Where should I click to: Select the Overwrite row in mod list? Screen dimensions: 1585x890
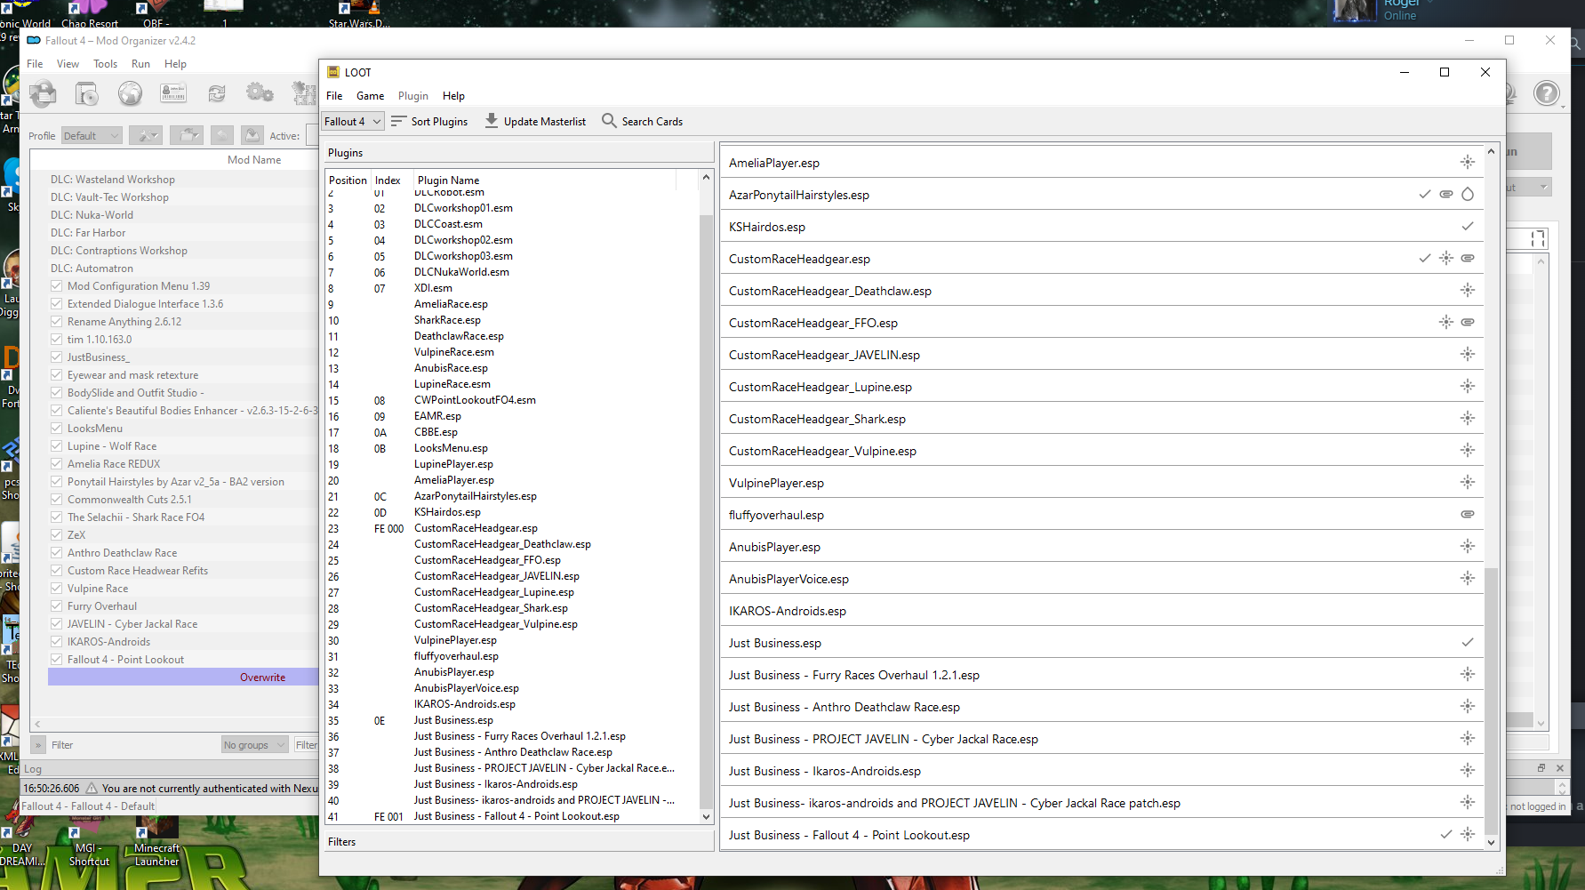click(183, 678)
